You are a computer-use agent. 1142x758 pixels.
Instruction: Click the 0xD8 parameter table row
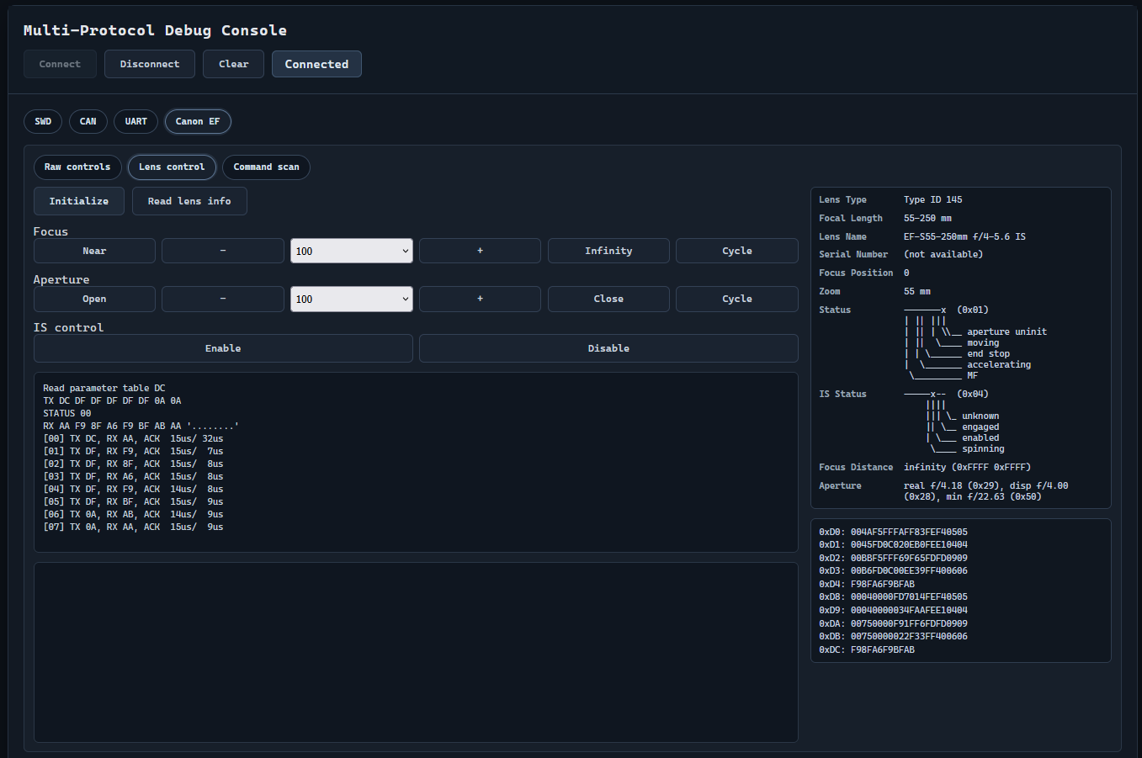pyautogui.click(x=893, y=597)
